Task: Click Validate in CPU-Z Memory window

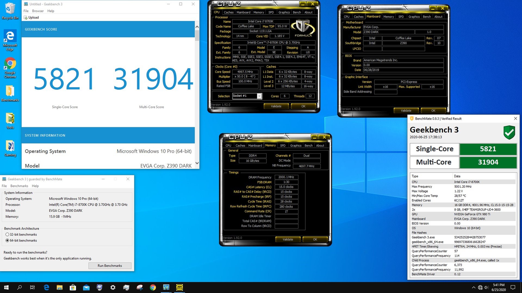Action: coord(288,239)
